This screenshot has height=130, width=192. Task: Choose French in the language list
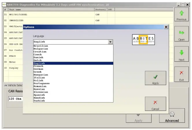[73, 66]
